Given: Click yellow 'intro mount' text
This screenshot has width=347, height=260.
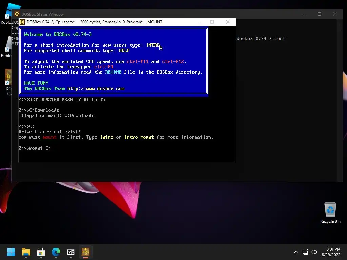Looking at the screenshot, I should [x=139, y=137].
